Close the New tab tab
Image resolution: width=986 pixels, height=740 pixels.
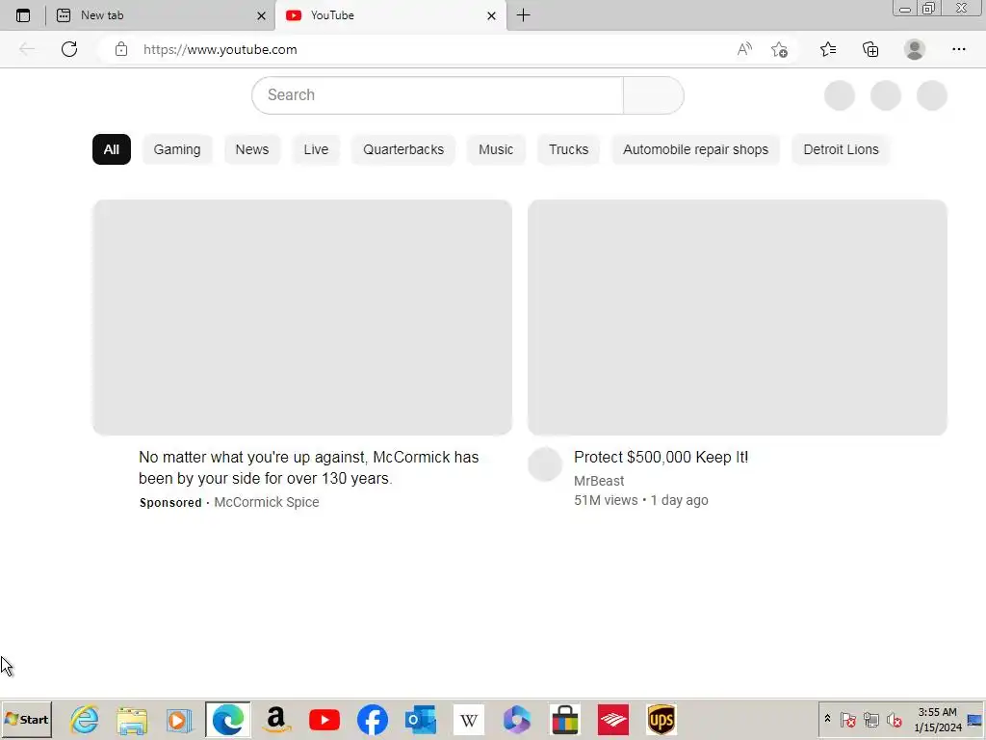coord(261,15)
